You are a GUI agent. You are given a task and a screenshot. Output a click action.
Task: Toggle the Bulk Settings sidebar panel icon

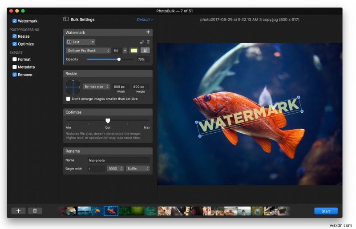[x=66, y=20]
